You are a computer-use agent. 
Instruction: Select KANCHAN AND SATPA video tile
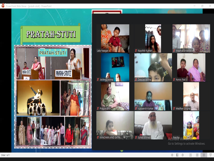115,125
